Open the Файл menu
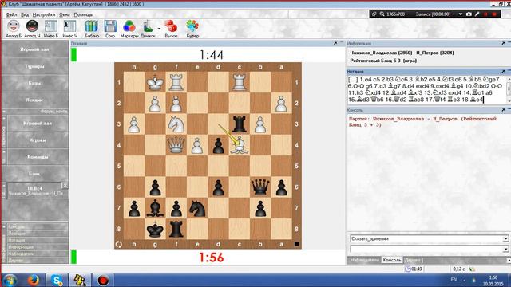Image resolution: width=511 pixels, height=287 pixels. tap(11, 14)
